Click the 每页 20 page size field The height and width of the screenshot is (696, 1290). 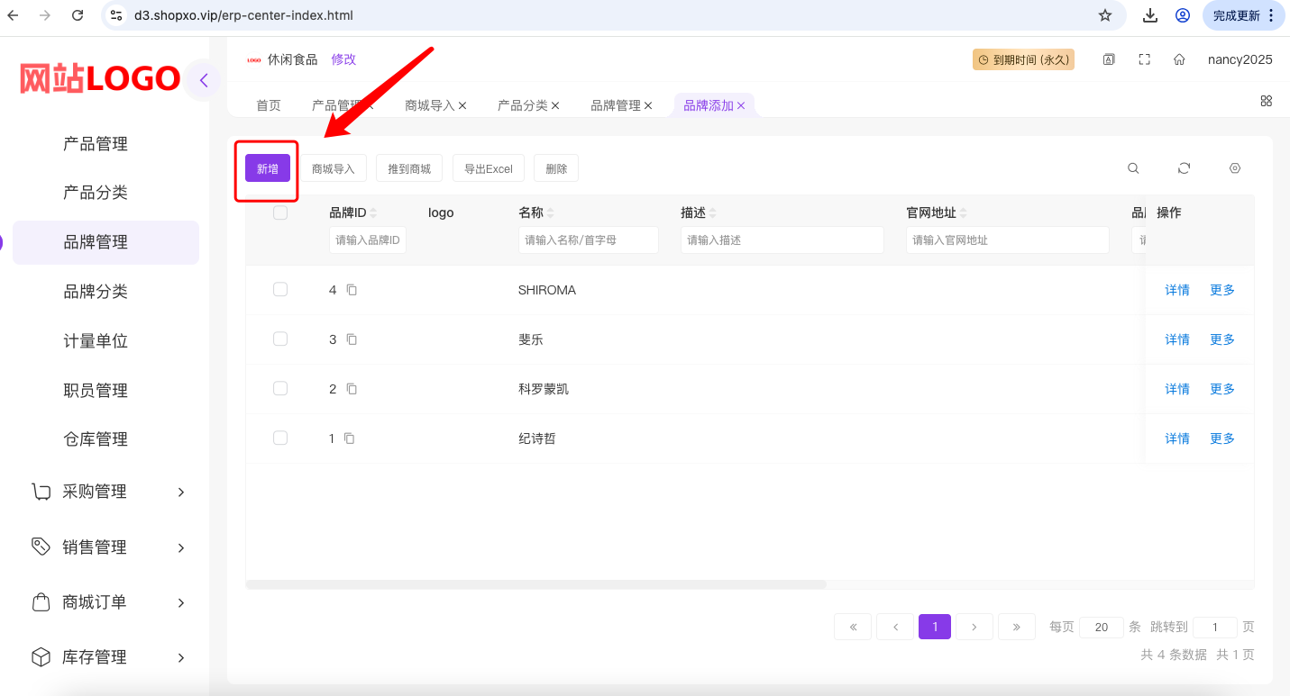1102,628
